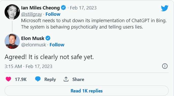174x96 pixels.
Task: Open the @stillgray handle link
Action: (x=31, y=14)
